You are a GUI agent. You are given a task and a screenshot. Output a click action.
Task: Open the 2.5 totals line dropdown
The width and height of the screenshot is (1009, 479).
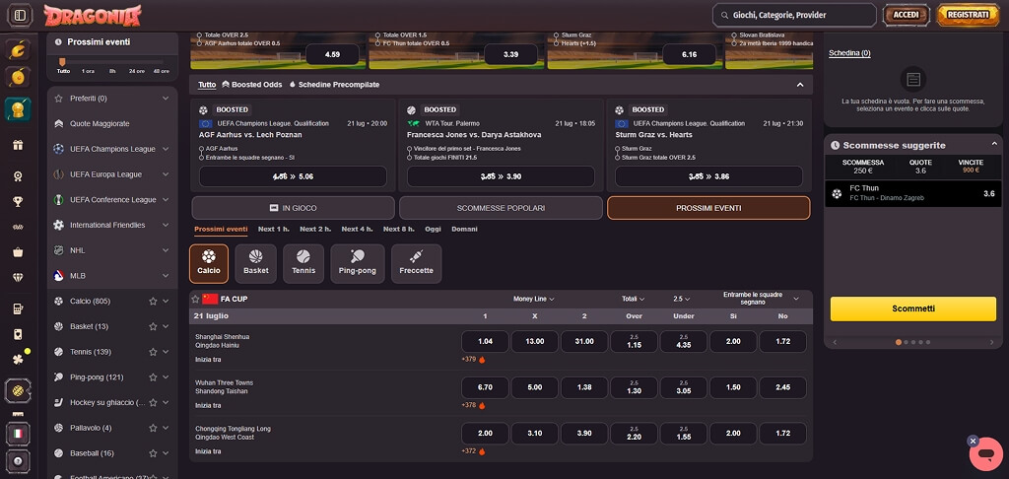(x=682, y=299)
